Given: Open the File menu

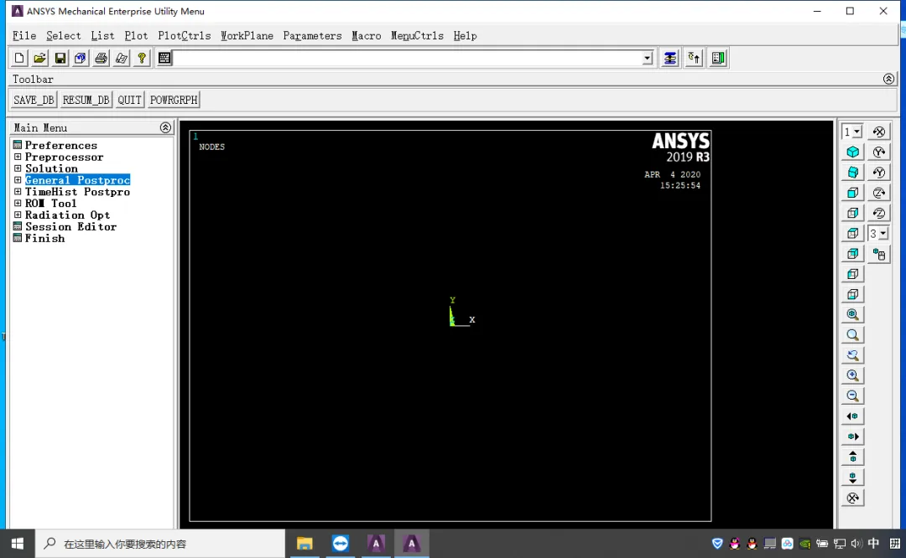Looking at the screenshot, I should (x=24, y=36).
